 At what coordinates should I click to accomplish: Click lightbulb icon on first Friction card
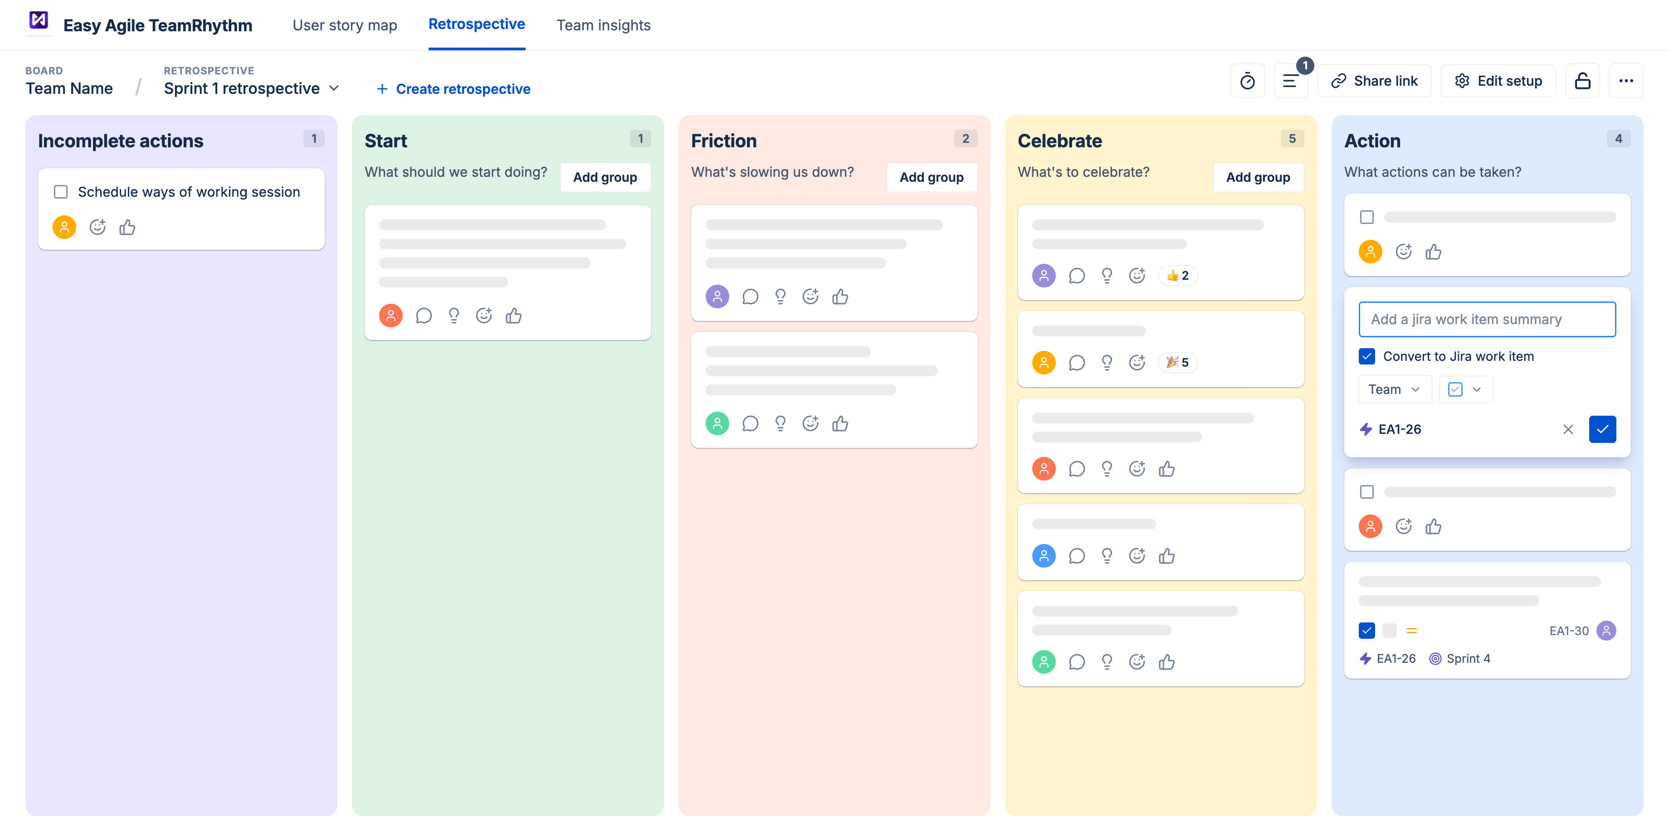point(780,296)
